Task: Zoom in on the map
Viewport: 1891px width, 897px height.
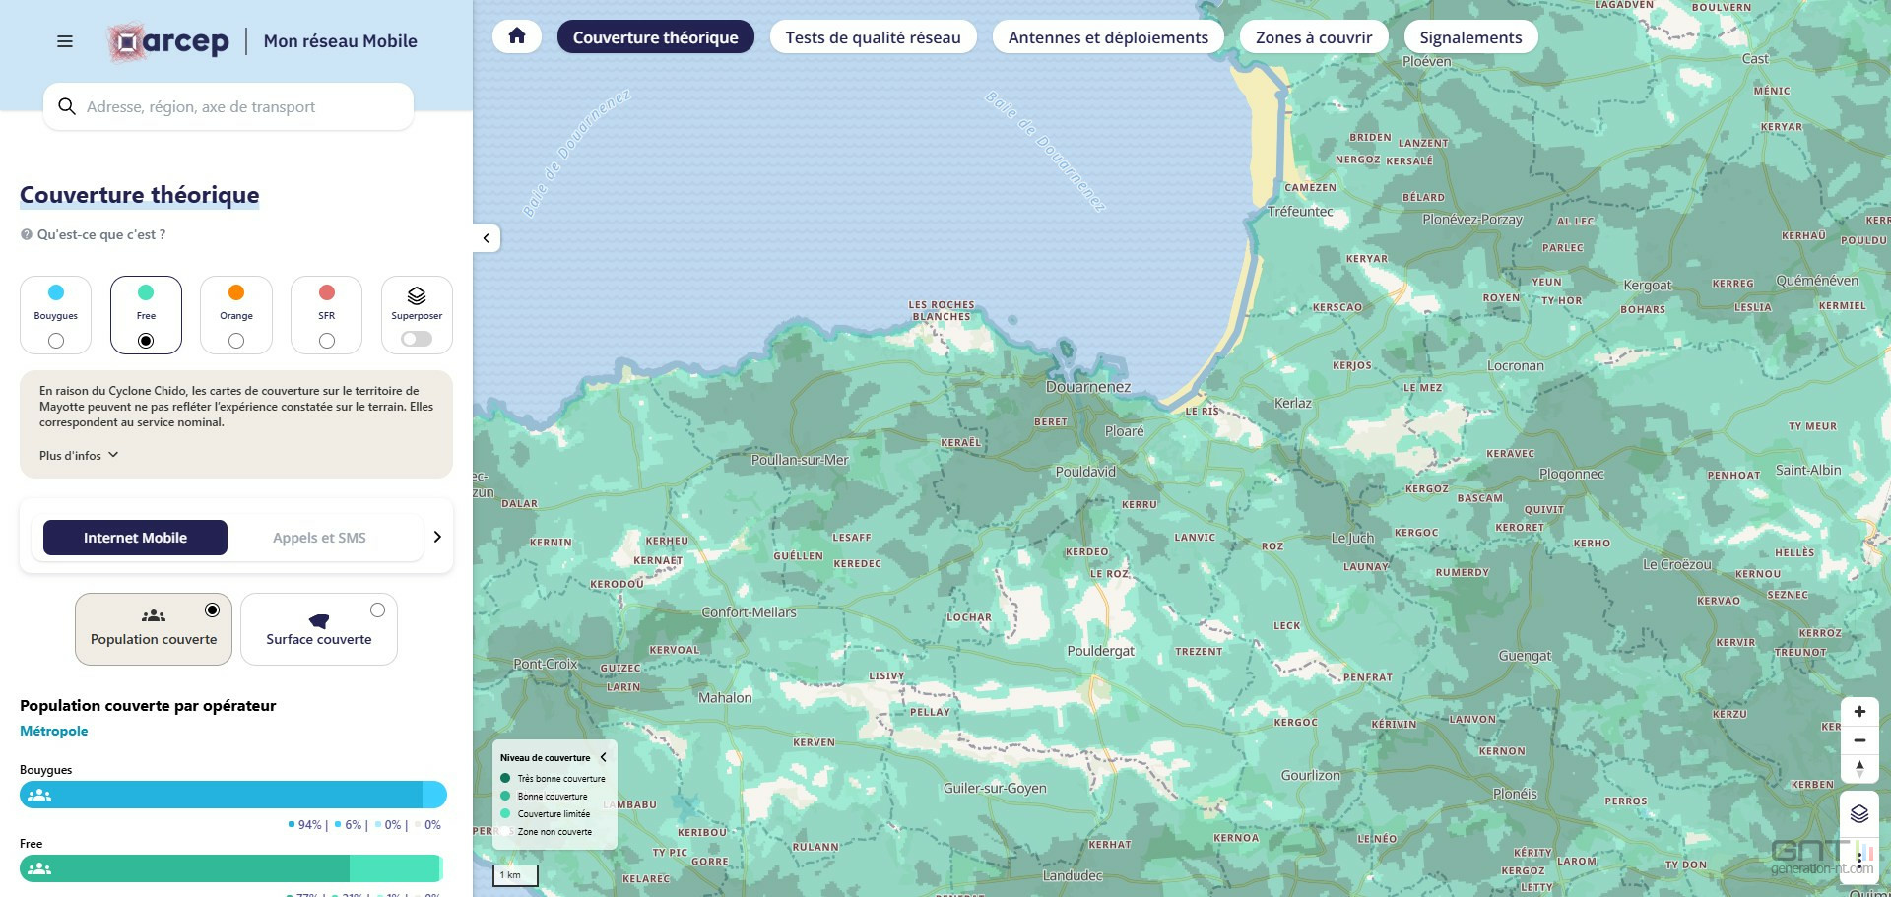Action: click(x=1859, y=712)
